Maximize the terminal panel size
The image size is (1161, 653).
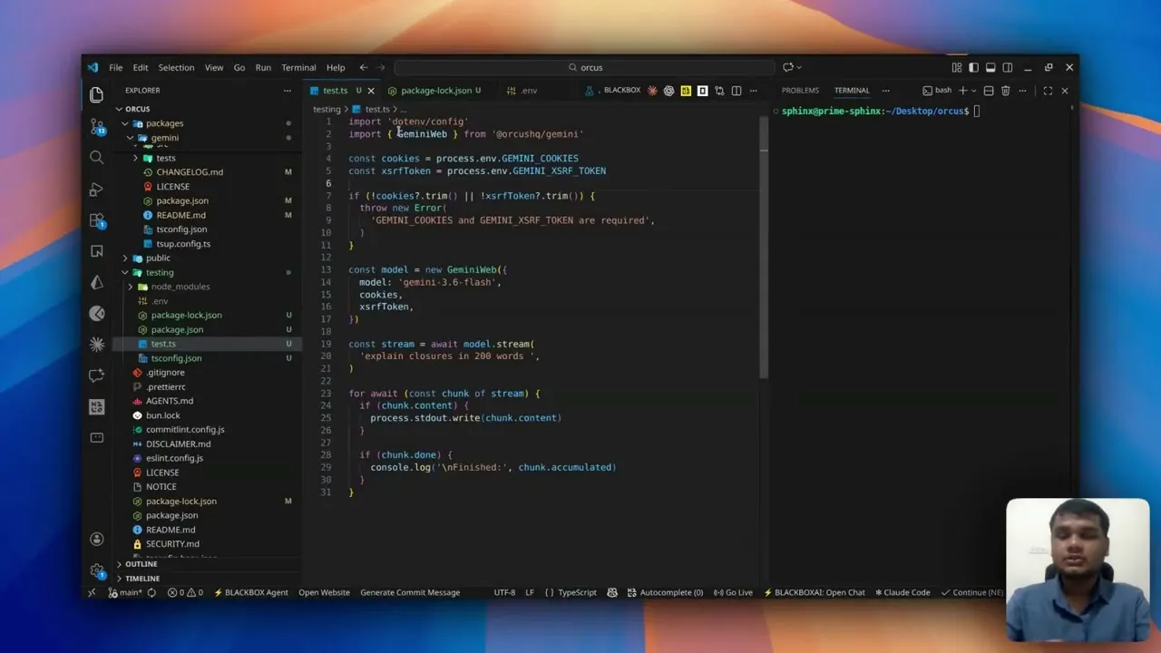1048,91
